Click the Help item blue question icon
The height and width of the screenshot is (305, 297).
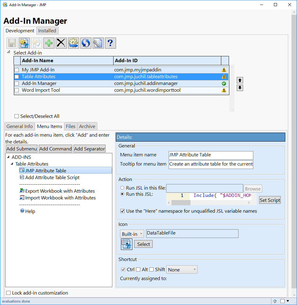click(x=22, y=211)
